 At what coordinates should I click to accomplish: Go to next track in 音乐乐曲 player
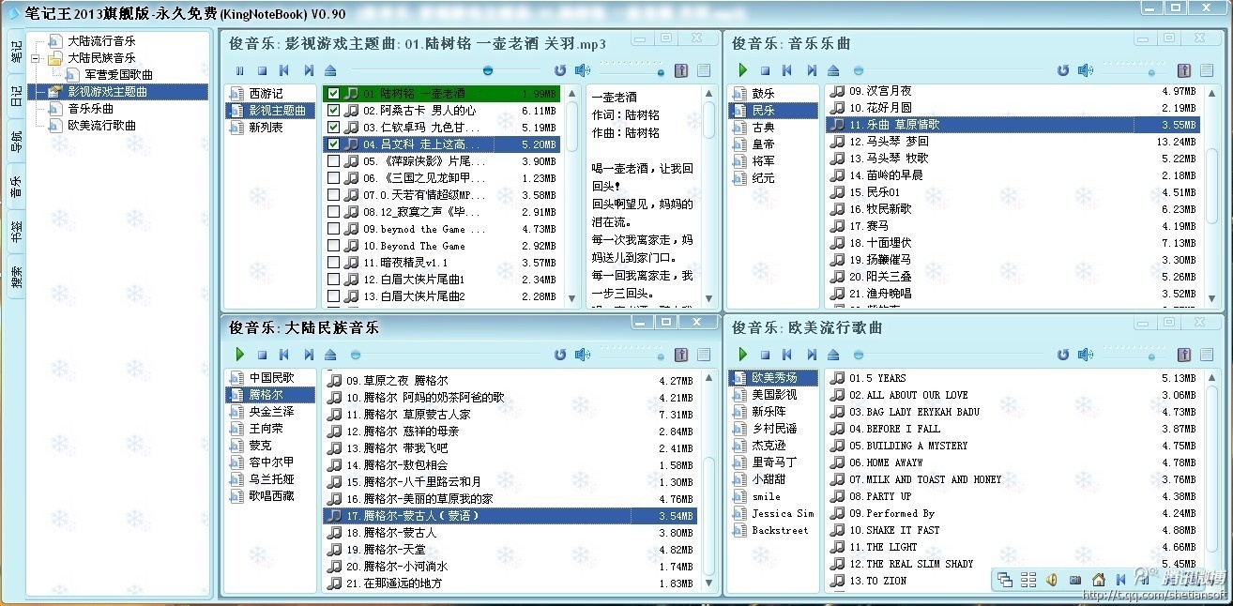(x=811, y=70)
